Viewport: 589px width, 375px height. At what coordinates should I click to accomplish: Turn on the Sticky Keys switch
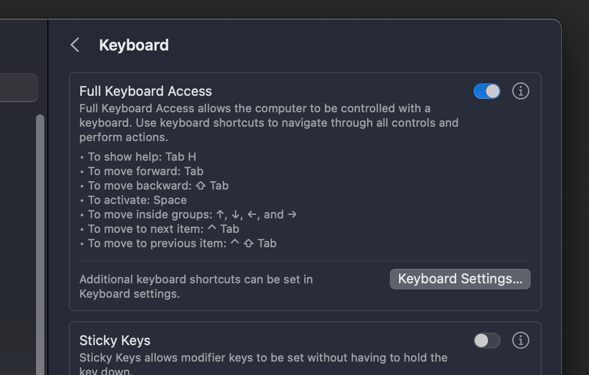pyautogui.click(x=487, y=340)
